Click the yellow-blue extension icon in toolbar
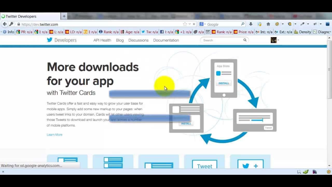Image resolution: width=332 pixels, height=187 pixels. pyautogui.click(x=290, y=24)
